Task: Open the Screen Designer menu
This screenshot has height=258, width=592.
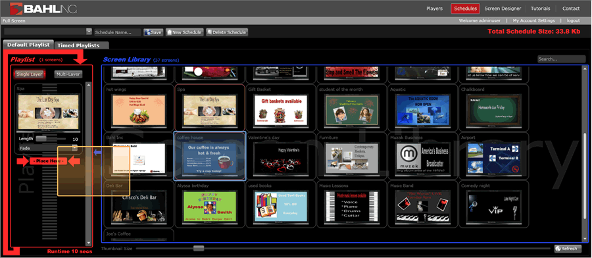Action: [503, 9]
